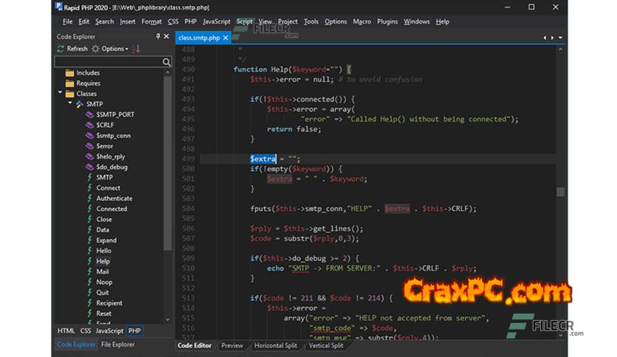The image size is (617, 357).
Task: Click the Code Explorer search field
Action: 107,62
